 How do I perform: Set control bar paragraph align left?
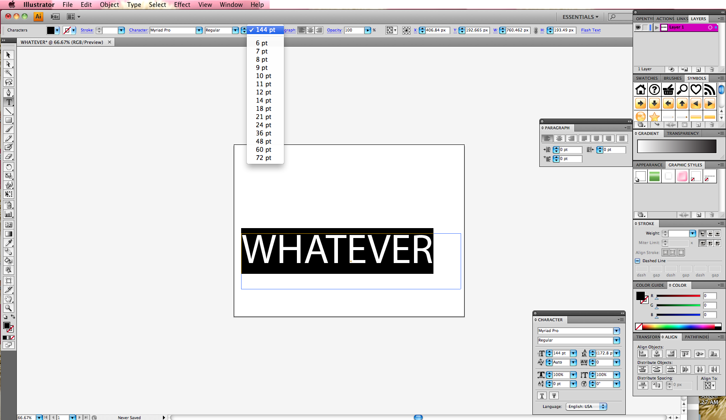pyautogui.click(x=301, y=30)
